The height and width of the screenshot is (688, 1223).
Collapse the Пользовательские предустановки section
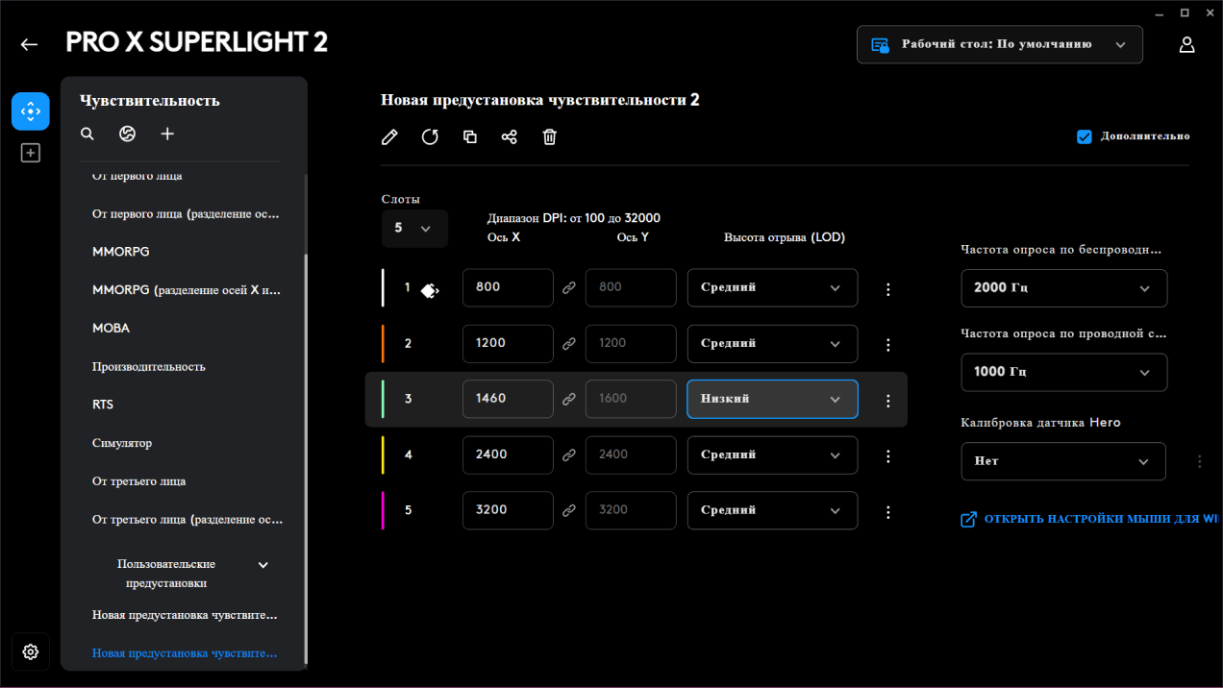[x=263, y=565]
